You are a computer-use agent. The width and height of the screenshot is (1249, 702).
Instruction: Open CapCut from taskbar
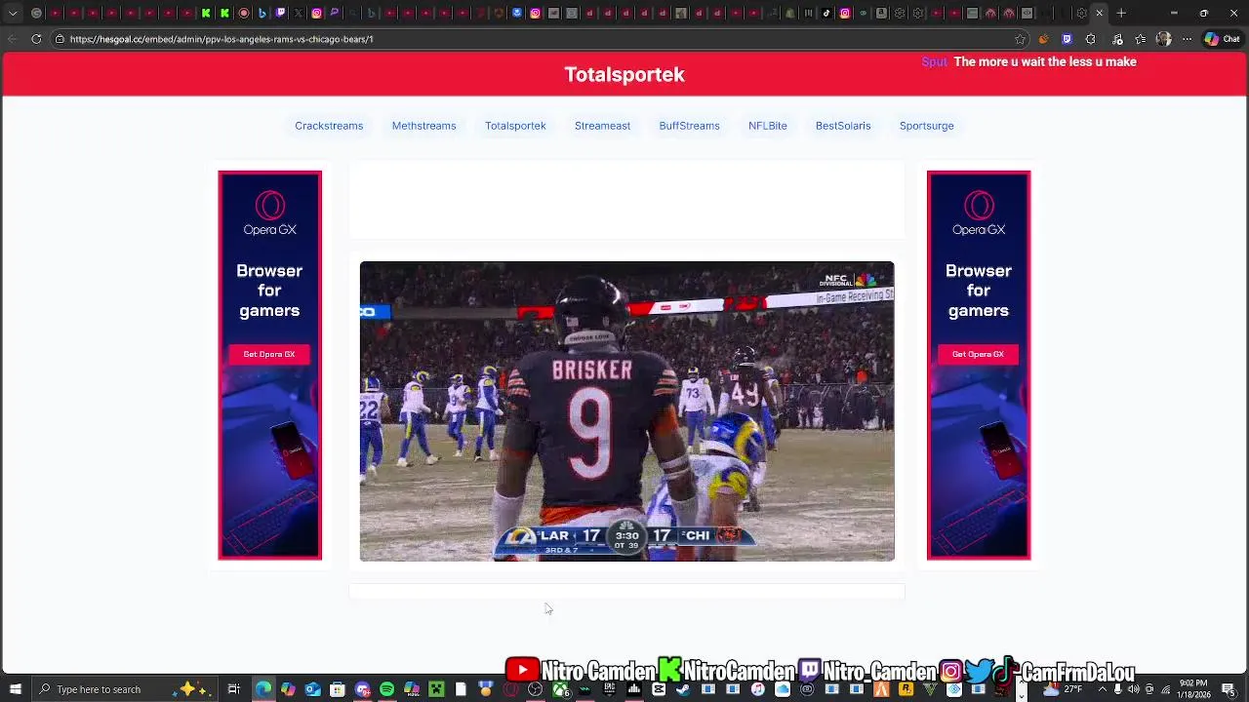click(x=659, y=689)
